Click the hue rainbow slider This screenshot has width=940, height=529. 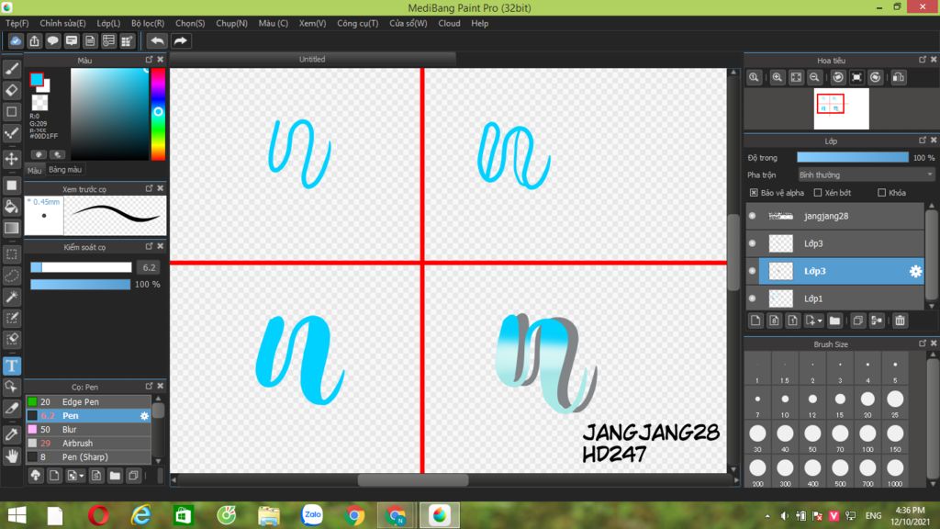[x=158, y=114]
